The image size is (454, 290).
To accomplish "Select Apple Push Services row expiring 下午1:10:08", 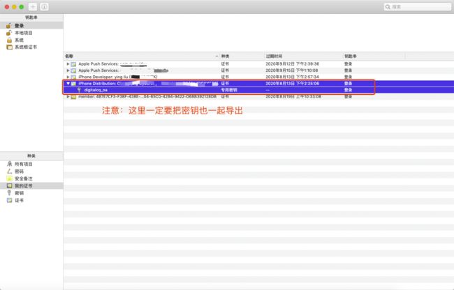I will 259,70.
